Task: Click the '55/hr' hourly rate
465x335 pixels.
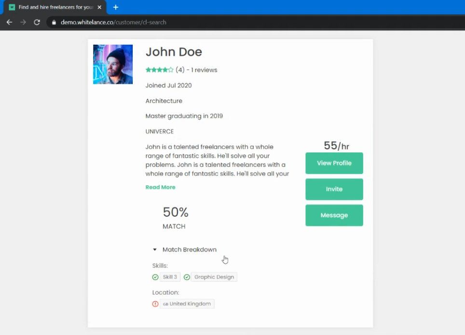Action: coord(336,146)
